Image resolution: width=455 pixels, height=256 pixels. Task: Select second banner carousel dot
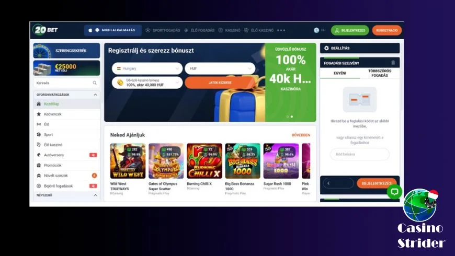[292, 117]
